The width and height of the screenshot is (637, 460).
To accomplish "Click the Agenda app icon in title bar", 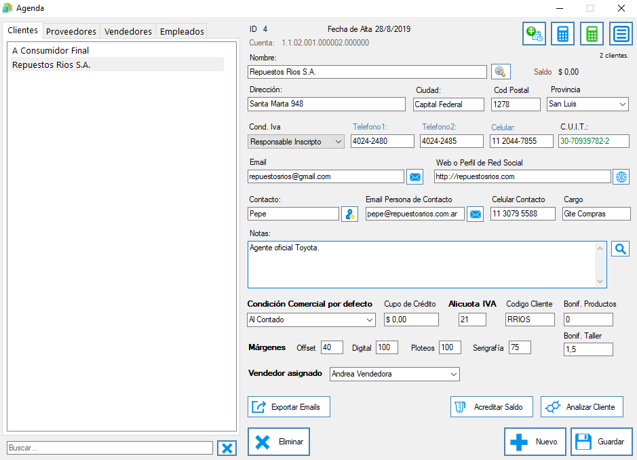I will (x=7, y=8).
